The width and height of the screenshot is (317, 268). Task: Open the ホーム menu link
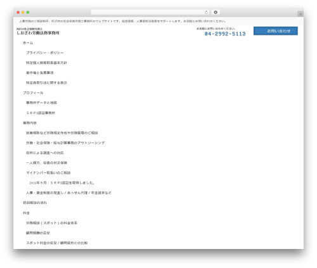click(28, 43)
